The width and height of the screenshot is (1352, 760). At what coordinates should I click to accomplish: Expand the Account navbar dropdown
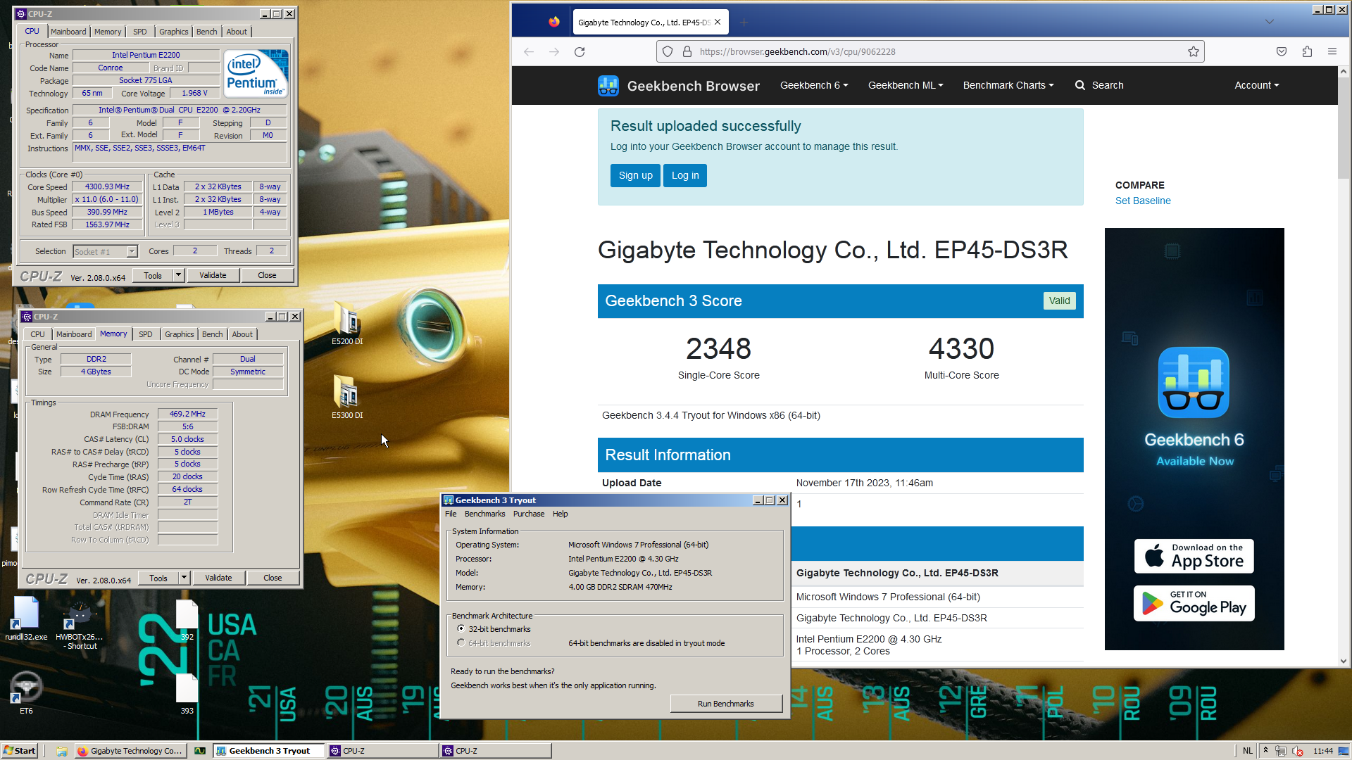1257,85
